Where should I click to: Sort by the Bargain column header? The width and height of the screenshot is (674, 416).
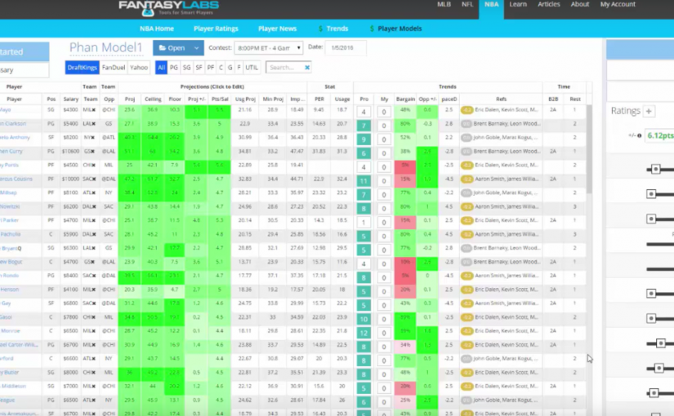pyautogui.click(x=405, y=100)
